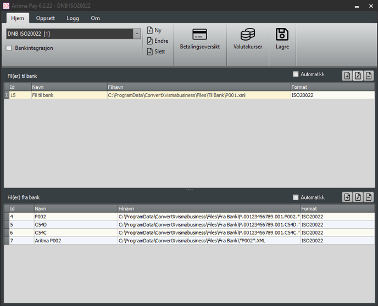
Task: Open the Logg tab
Action: [73, 18]
